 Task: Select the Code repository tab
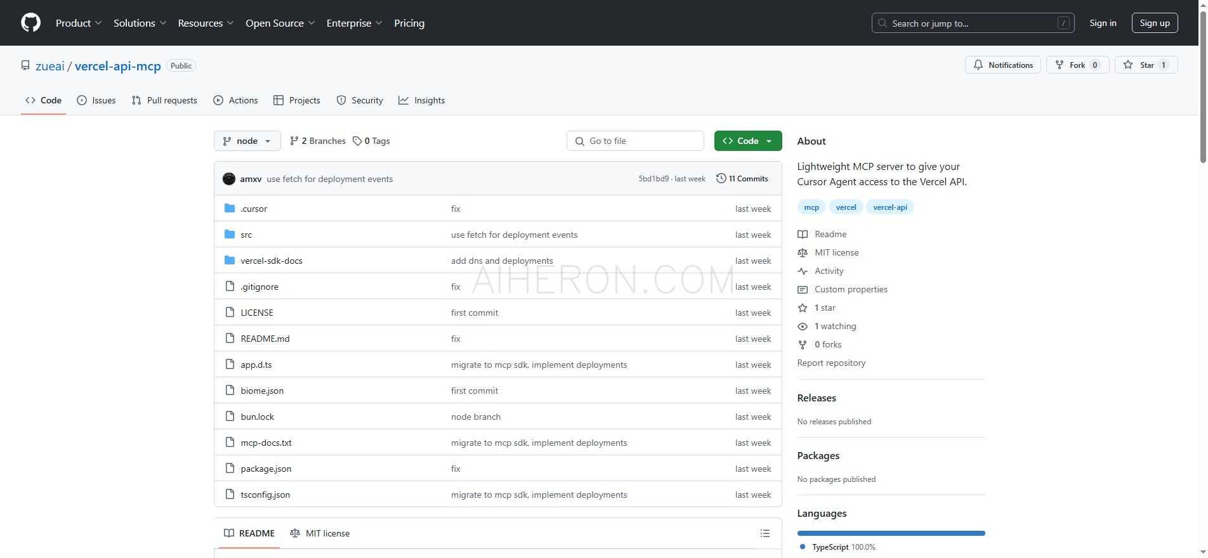(x=43, y=100)
